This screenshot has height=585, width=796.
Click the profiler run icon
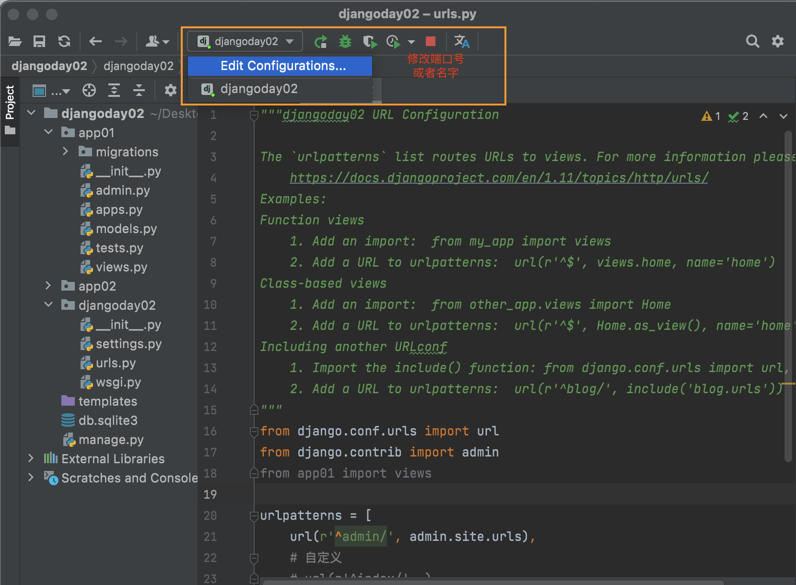(393, 42)
